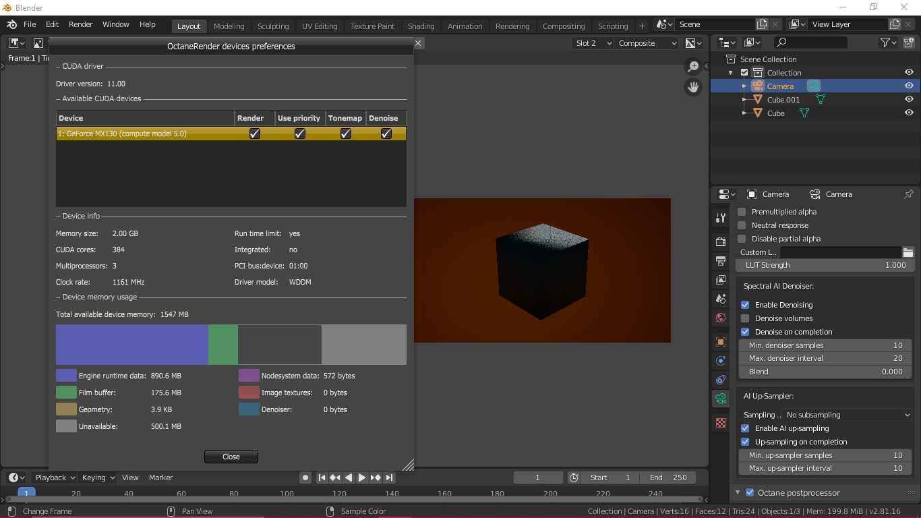Viewport: 921px width, 518px height.
Task: Uncheck Enable Denoising
Action: [x=745, y=305]
